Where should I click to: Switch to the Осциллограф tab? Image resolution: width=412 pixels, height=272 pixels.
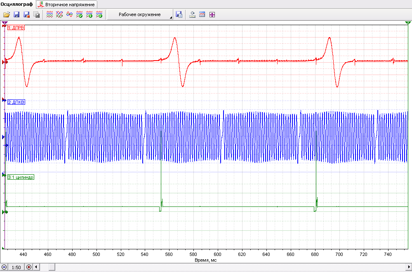16,5
